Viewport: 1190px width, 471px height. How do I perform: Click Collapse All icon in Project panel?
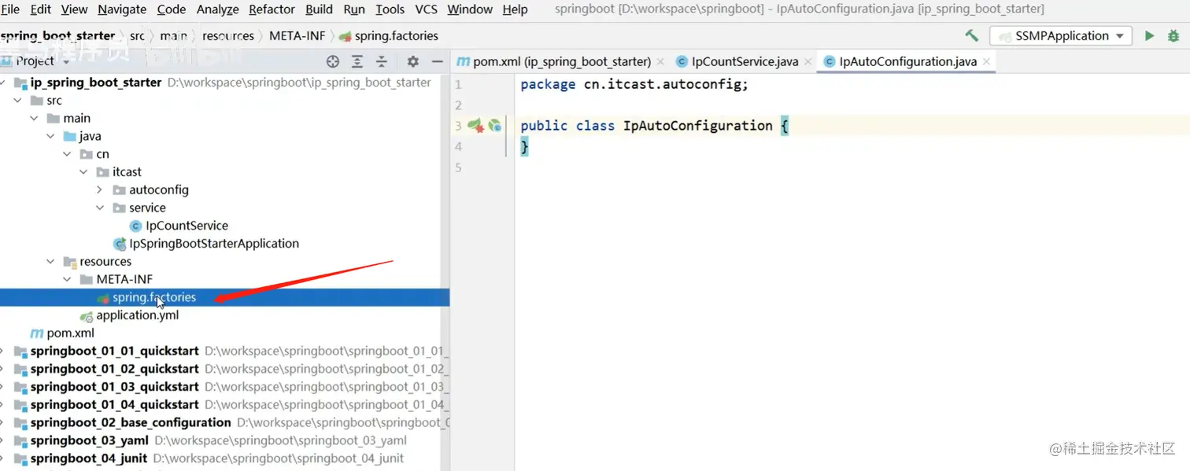tap(382, 61)
